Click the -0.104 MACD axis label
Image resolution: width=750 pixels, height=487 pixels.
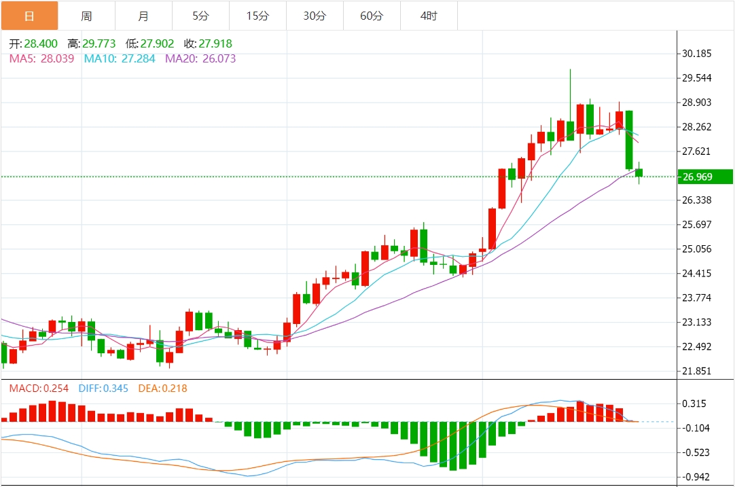coord(695,428)
